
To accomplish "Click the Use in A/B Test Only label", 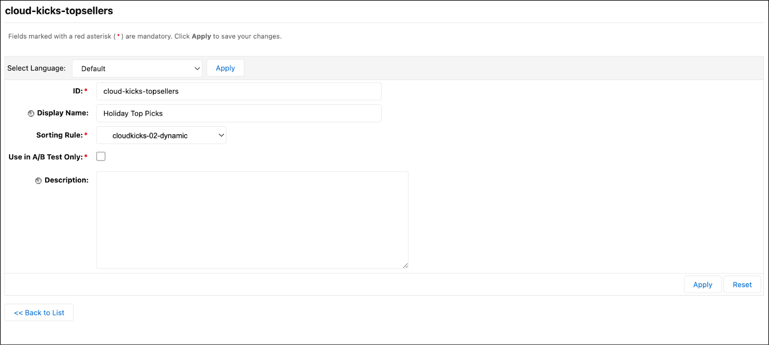I will click(46, 157).
